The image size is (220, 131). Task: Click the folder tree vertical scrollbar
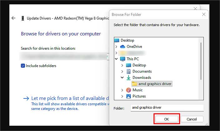(201, 61)
